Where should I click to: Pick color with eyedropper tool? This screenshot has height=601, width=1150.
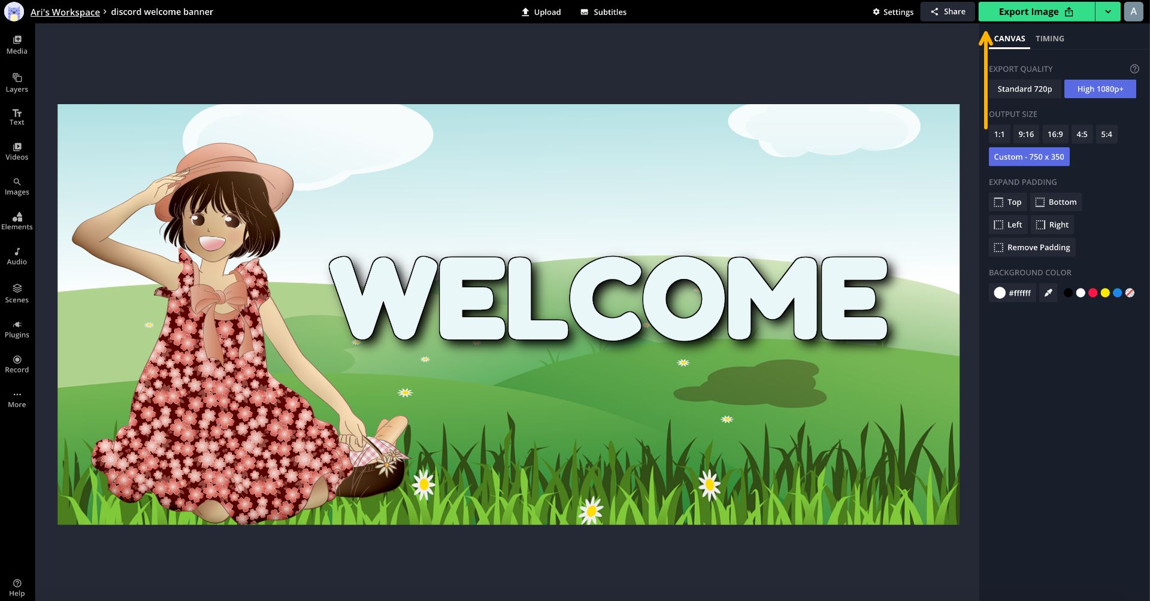click(x=1048, y=293)
